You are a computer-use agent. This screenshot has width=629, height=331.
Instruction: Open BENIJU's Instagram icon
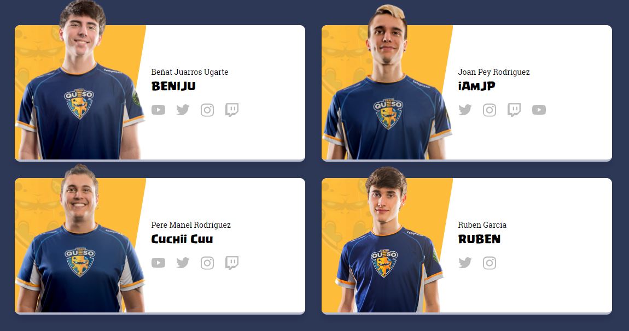pyautogui.click(x=207, y=110)
